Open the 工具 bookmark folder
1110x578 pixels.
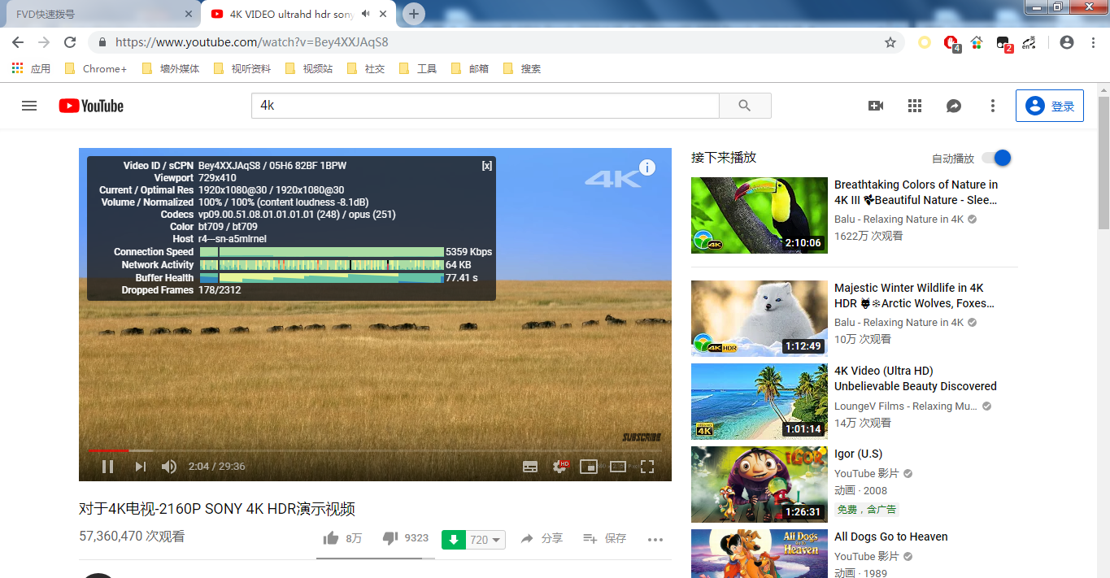pos(418,69)
